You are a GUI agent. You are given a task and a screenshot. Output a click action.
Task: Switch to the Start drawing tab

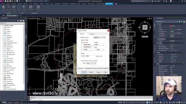tap(3, 16)
